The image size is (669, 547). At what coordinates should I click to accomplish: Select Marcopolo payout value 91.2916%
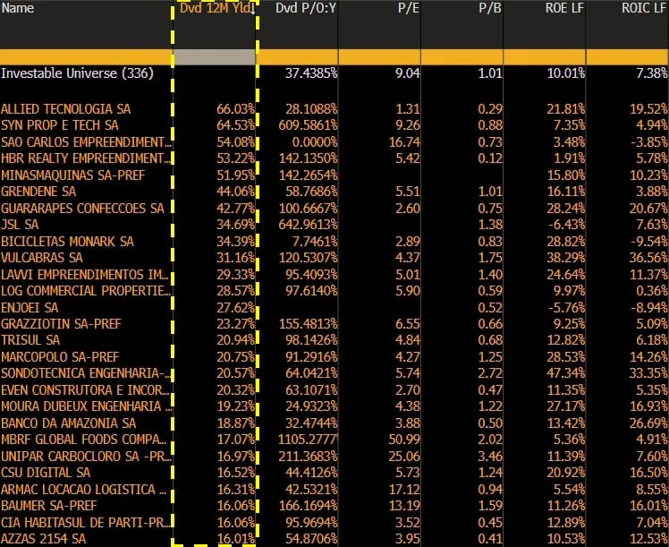pyautogui.click(x=311, y=356)
